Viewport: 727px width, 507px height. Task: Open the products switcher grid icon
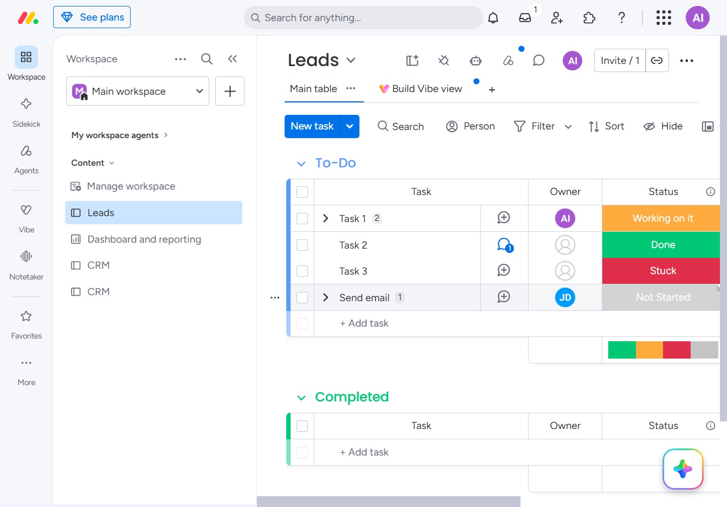(664, 18)
